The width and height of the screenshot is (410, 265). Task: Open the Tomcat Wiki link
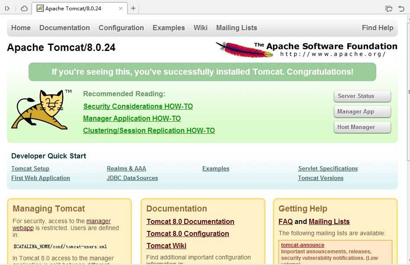click(167, 246)
